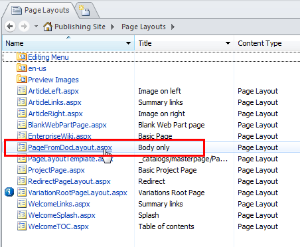Screen dimensions: 300x247
Task: Open the Editing Menu folder
Action: (48, 57)
